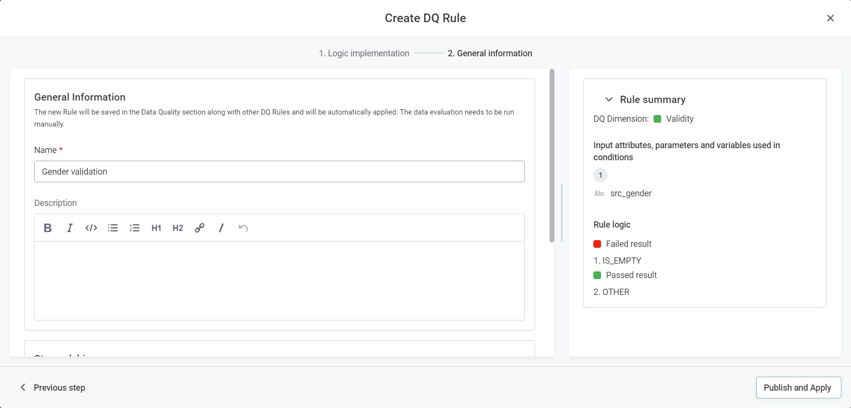851x408 pixels.
Task: Return to Previous step
Action: coord(53,387)
